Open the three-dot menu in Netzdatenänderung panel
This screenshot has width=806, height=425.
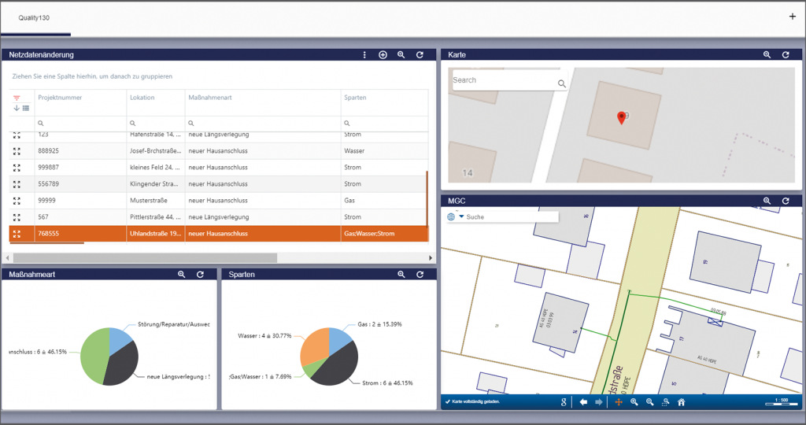(364, 55)
